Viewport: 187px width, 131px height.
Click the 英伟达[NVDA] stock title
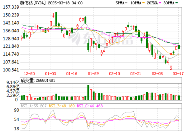coord(33,3)
